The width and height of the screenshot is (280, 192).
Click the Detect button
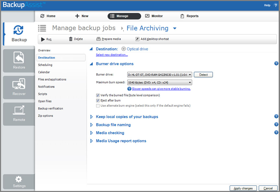tap(204, 75)
